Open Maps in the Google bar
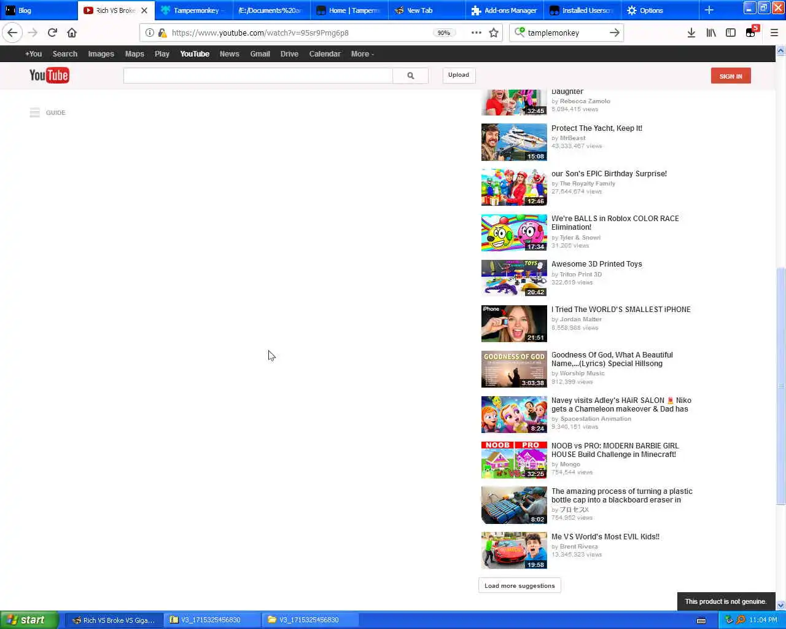The height and width of the screenshot is (629, 786). pos(134,54)
